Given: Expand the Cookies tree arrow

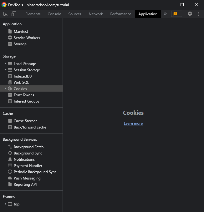Looking at the screenshot, I should coord(5,89).
